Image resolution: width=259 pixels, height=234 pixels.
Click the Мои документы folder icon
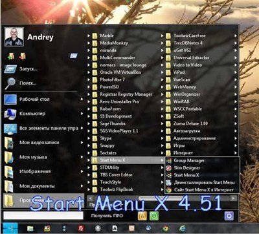[9, 186]
